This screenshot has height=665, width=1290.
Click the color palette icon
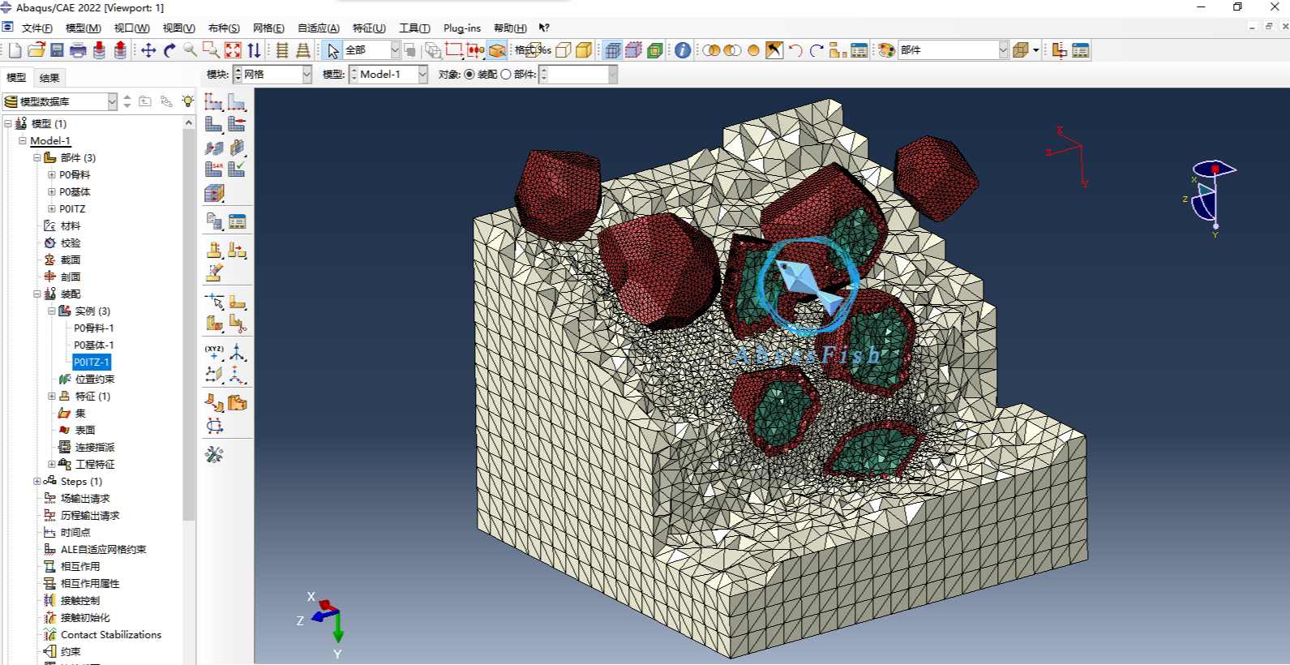tap(886, 50)
